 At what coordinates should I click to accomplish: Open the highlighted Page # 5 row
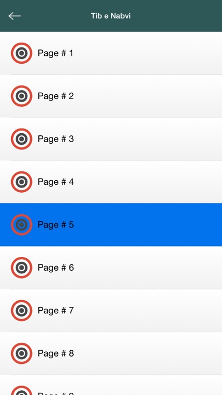click(111, 225)
